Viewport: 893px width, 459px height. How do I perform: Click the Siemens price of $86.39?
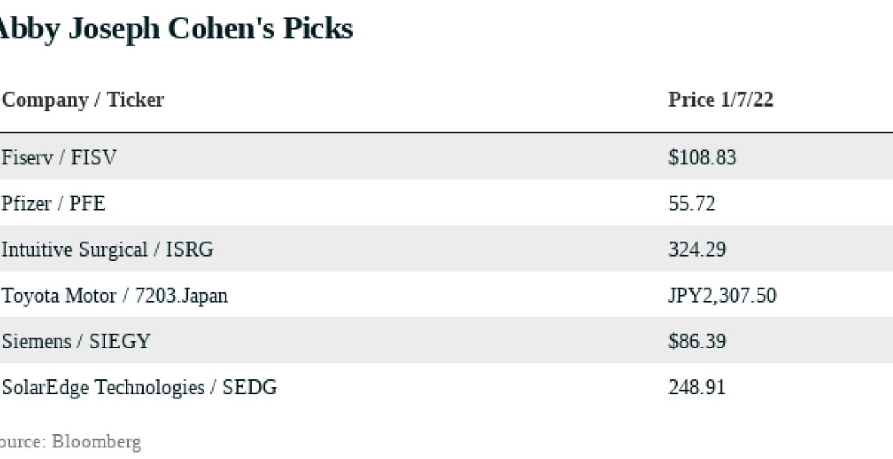pos(697,341)
